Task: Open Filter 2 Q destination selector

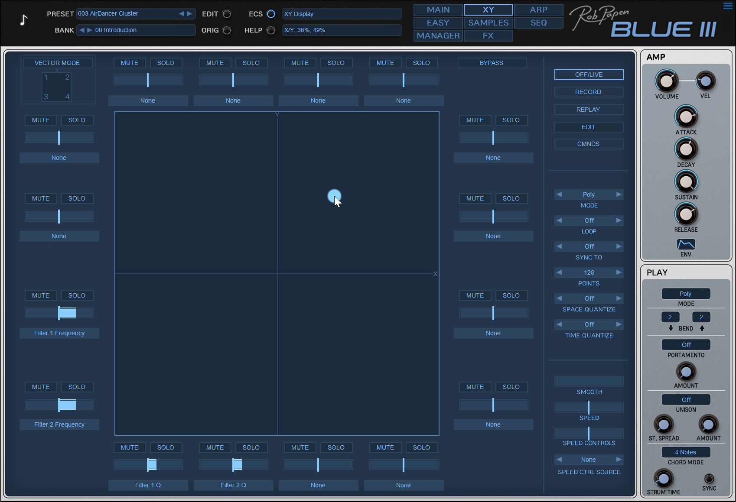Action: click(233, 485)
